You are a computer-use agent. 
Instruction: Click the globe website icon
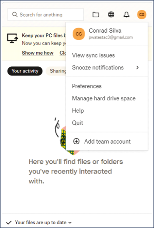point(111,15)
